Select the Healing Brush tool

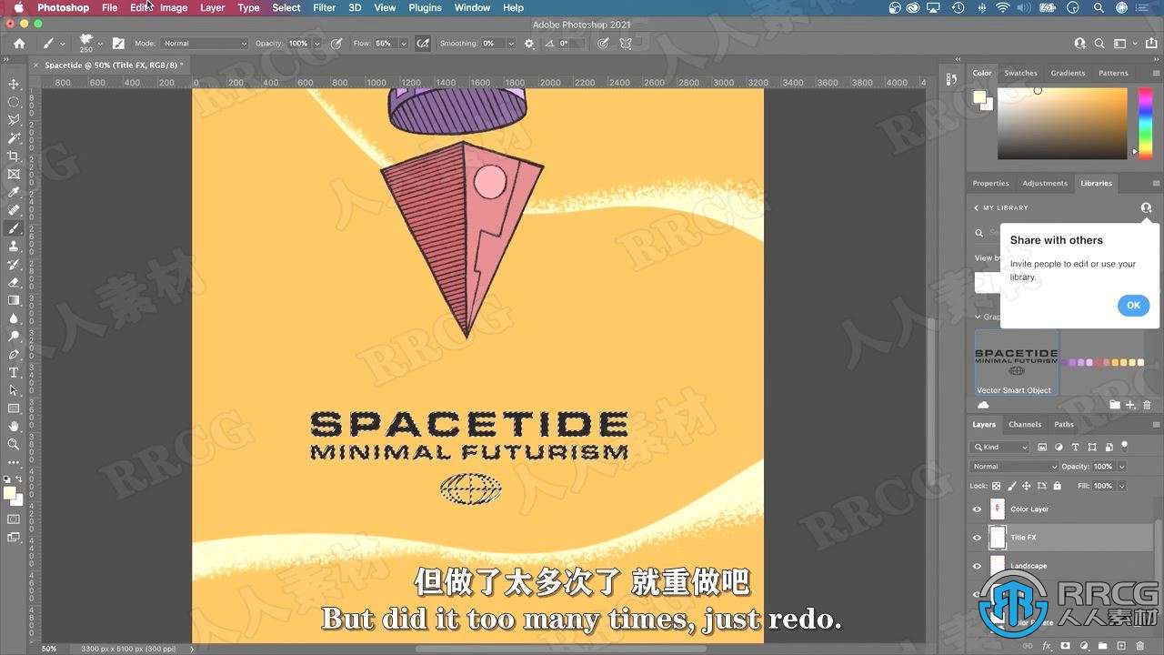coord(14,210)
